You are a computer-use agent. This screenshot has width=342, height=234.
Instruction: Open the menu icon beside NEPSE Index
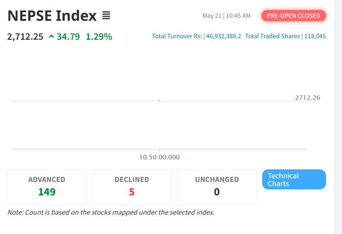point(106,16)
